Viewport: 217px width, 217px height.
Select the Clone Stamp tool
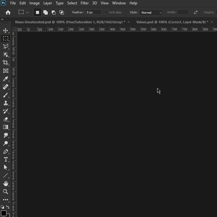click(6, 103)
